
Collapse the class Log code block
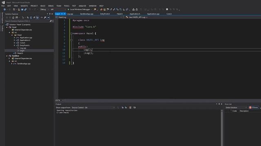(71, 40)
